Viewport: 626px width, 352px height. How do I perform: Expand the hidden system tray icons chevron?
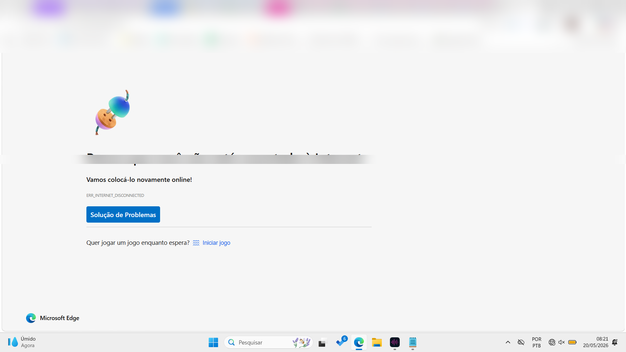coord(508,342)
